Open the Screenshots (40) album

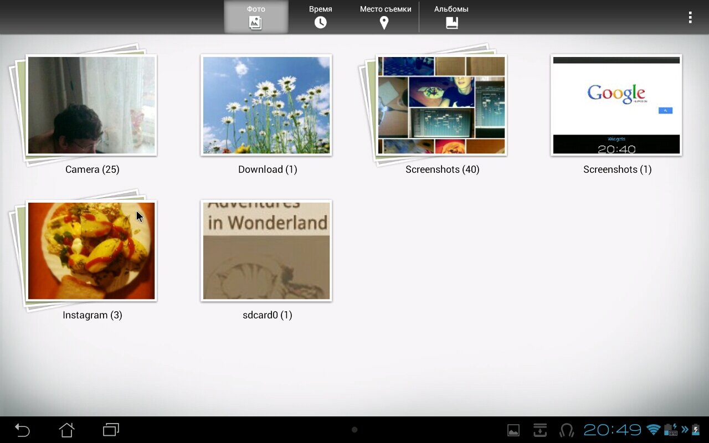[441, 105]
